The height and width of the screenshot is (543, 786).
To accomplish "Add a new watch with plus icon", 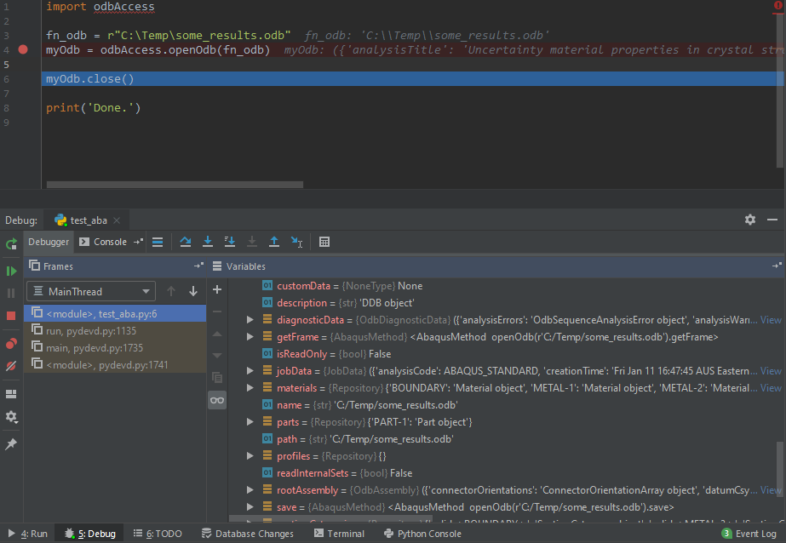I will coord(217,290).
